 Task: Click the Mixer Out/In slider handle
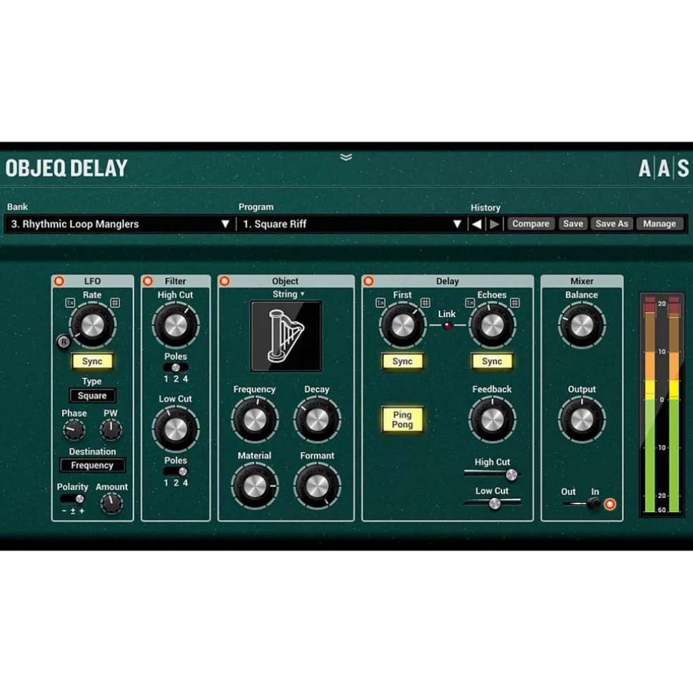pos(594,504)
